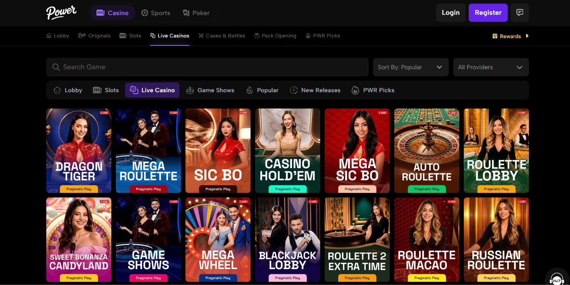Click the Casino slot-machine icon in header
Screen dimensions: 570x285
point(100,13)
